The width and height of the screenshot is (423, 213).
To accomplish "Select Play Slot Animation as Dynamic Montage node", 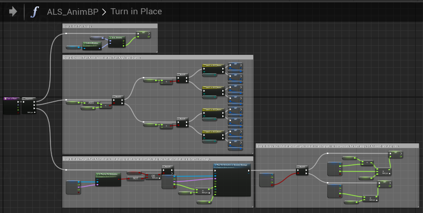I will 232,165.
